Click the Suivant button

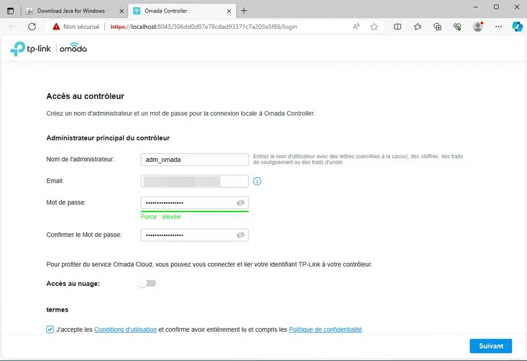(x=491, y=346)
